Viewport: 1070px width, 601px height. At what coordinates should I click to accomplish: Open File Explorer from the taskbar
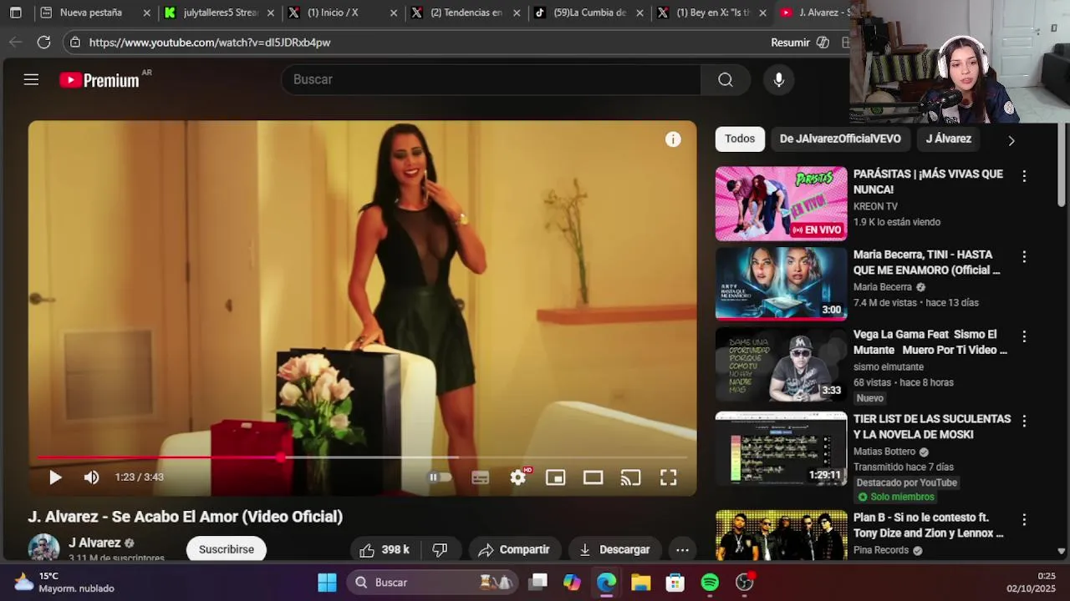(641, 582)
